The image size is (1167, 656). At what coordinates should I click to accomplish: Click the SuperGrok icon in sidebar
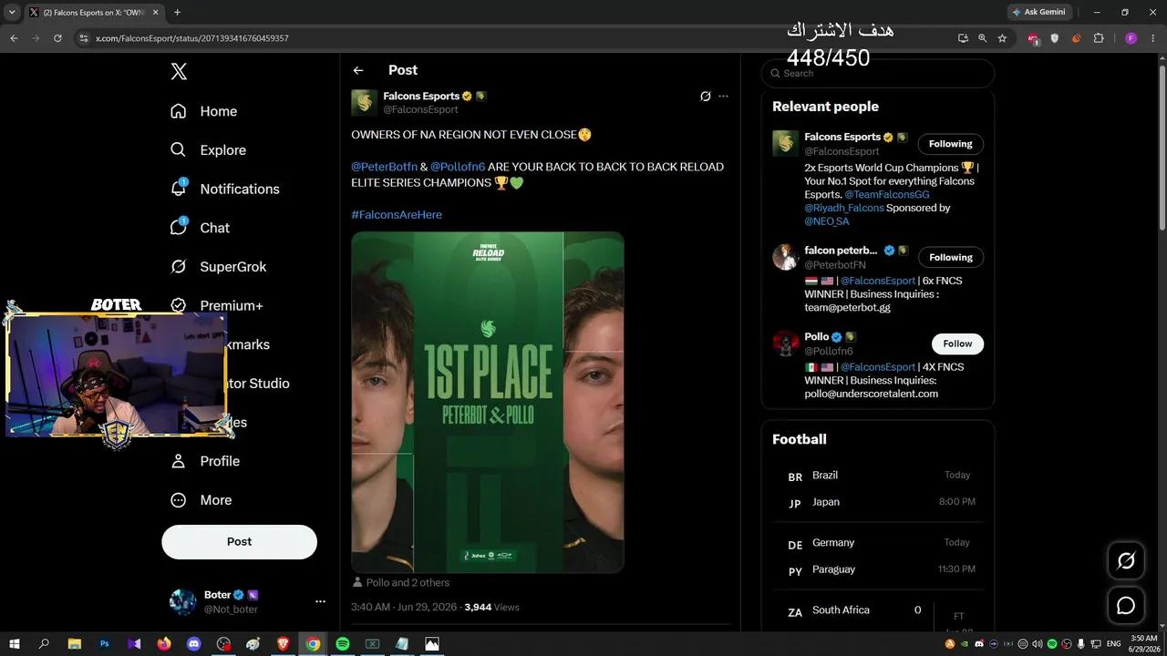[x=179, y=267]
